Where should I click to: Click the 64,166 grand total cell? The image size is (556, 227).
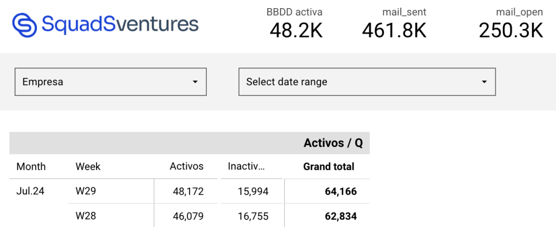tap(341, 192)
